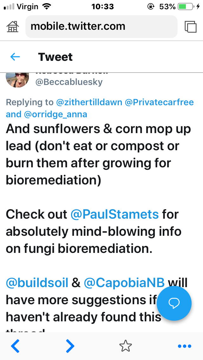Go back using the Tweet header arrow
This screenshot has height=360, width=203.
coord(15,57)
